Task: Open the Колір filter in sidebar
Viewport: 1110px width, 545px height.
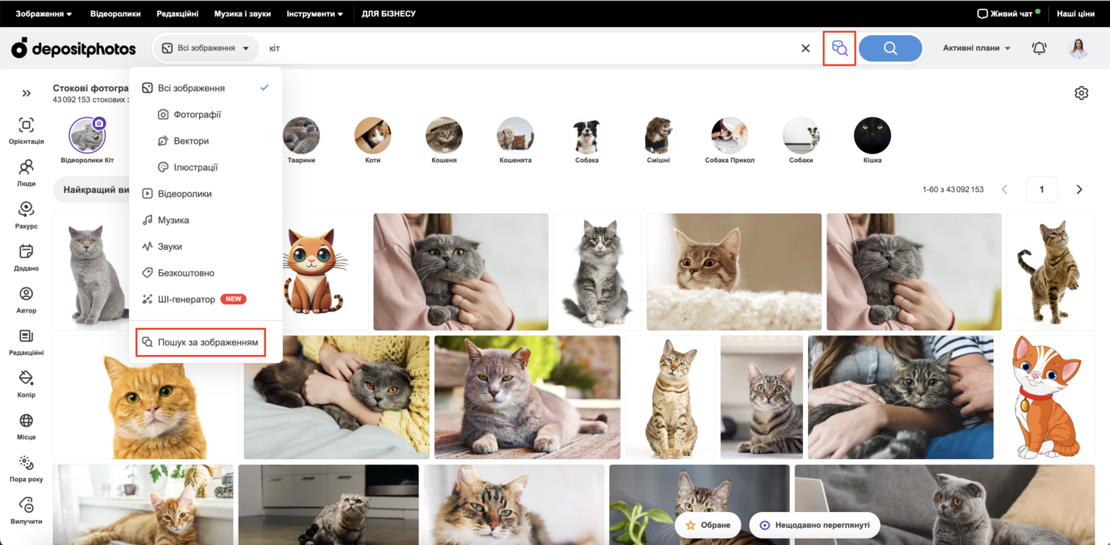Action: point(26,384)
